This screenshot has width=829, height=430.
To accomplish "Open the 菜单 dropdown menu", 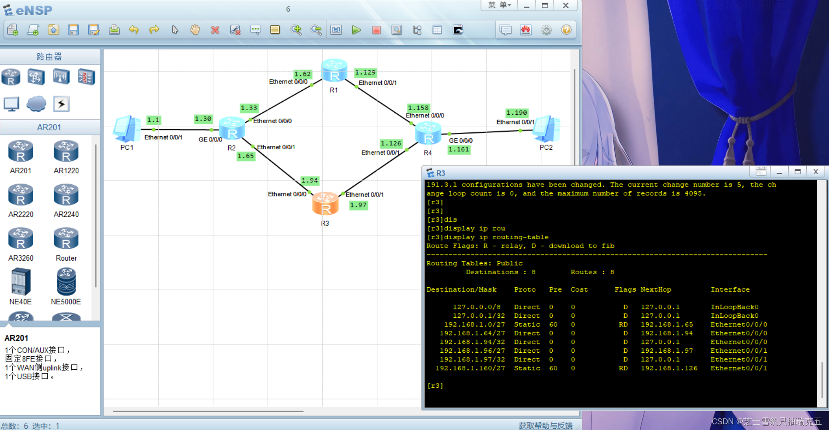I will 499,5.
